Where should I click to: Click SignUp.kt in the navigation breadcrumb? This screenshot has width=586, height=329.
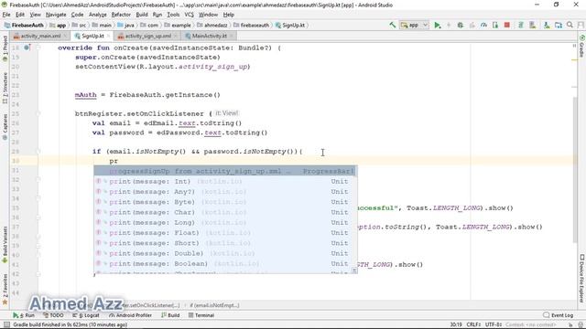[x=290, y=26]
